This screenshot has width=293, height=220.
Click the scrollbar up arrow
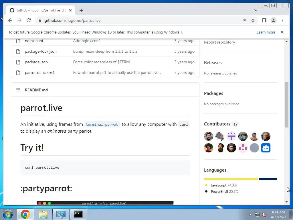(286, 41)
